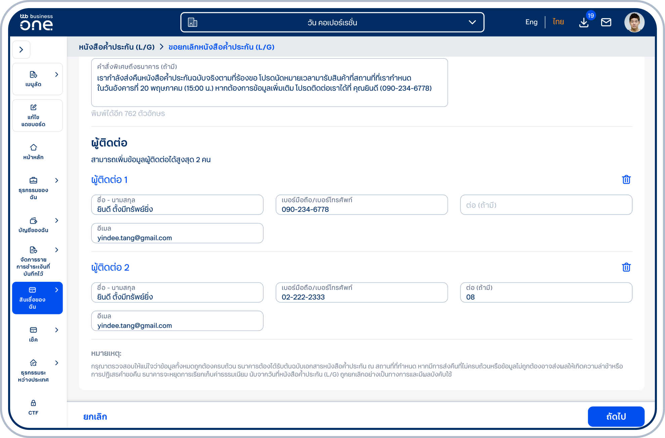Click the user profile avatar
Viewport: 665px width, 438px height.
point(634,23)
